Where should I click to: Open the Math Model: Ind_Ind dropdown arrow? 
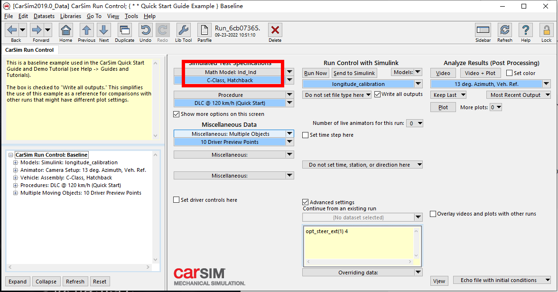click(x=290, y=72)
